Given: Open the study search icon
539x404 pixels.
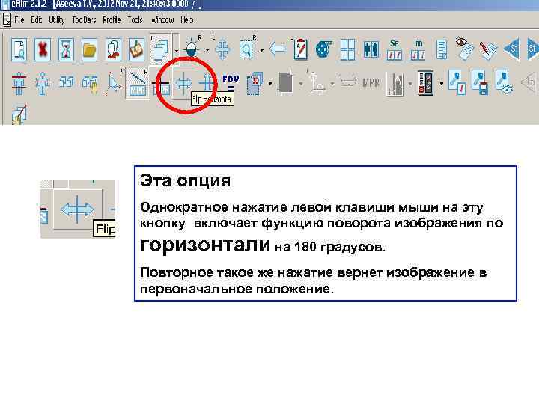Looking at the screenshot, I should 19,49.
